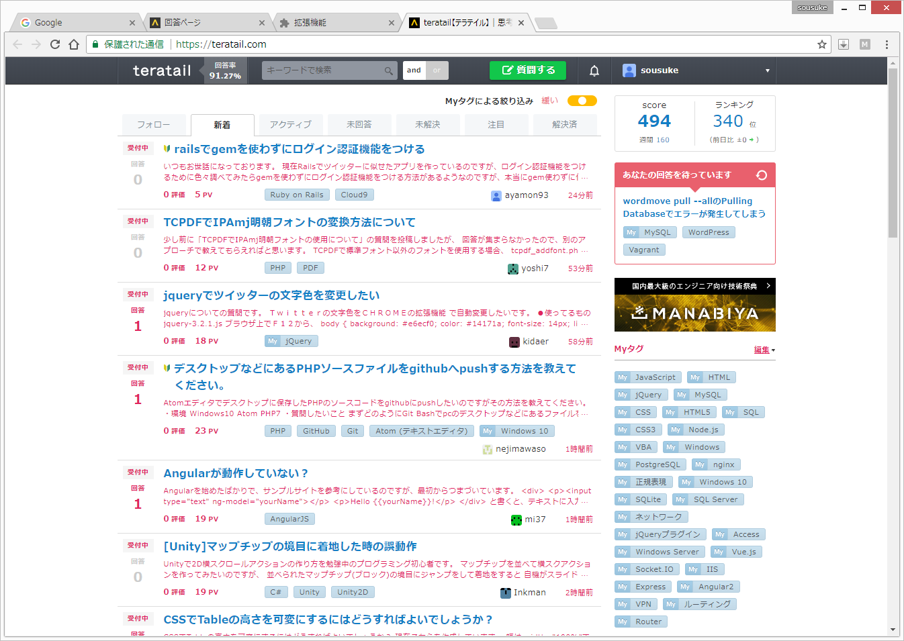Click the secure connection padlock icon

pos(95,44)
